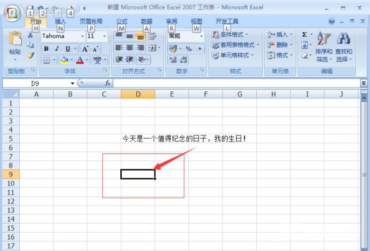370x251 pixels.
Task: Copy selection using copy icon
Action: click(31, 45)
